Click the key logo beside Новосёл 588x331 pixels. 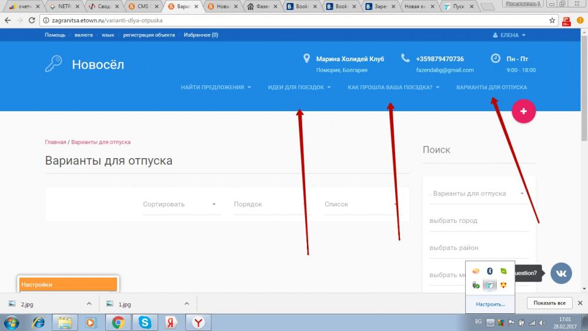click(x=54, y=63)
